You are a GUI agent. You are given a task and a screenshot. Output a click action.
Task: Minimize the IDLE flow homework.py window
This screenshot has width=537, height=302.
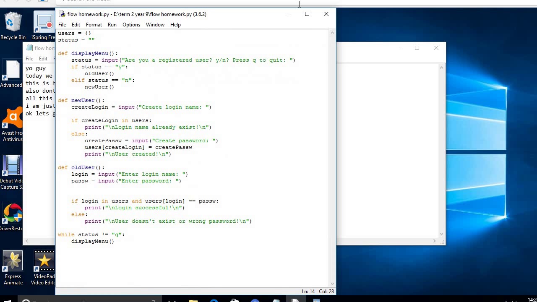[x=288, y=14]
